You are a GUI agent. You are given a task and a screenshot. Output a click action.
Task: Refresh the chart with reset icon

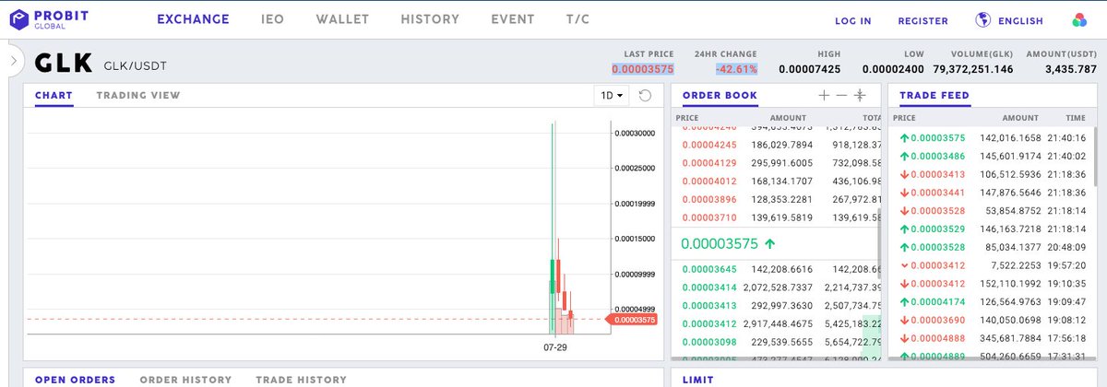click(645, 96)
